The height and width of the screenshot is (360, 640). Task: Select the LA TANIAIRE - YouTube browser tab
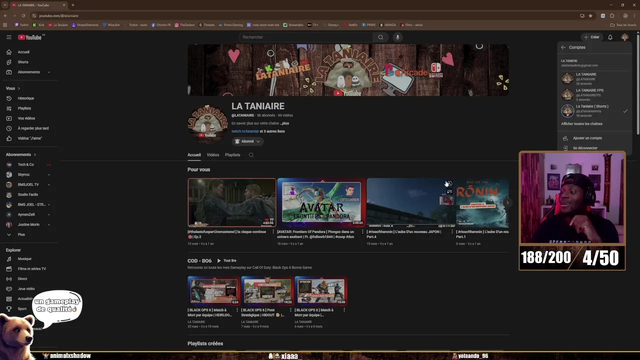coord(39,5)
